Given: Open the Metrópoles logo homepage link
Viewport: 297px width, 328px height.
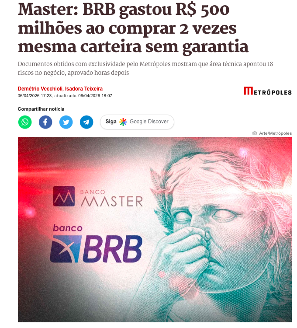Looking at the screenshot, I should (x=268, y=91).
